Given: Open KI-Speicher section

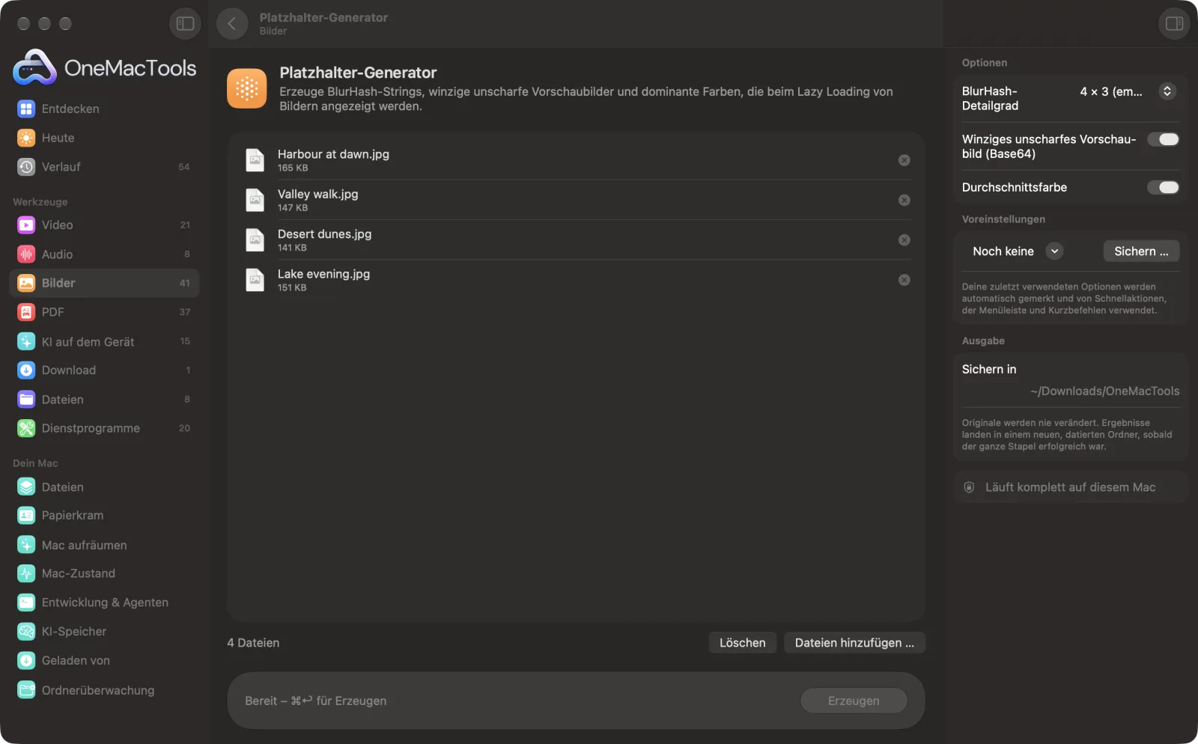Looking at the screenshot, I should tap(104, 632).
